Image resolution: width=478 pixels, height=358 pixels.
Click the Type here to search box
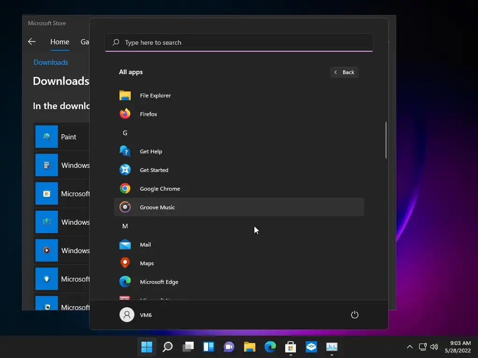(239, 42)
